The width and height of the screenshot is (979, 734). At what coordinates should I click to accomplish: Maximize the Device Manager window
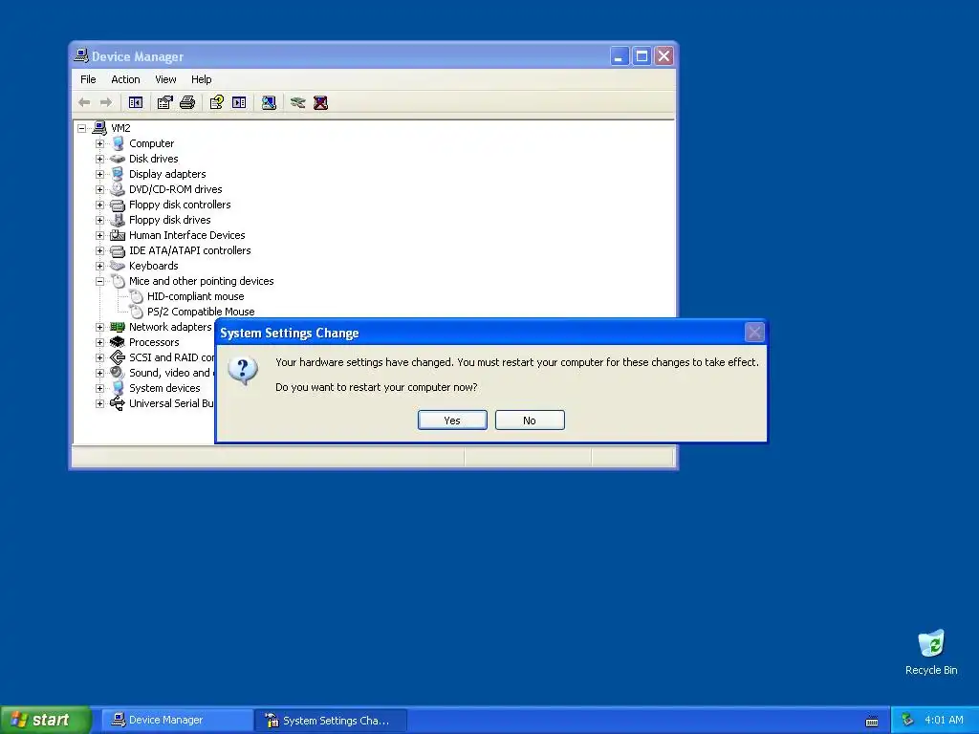click(642, 56)
